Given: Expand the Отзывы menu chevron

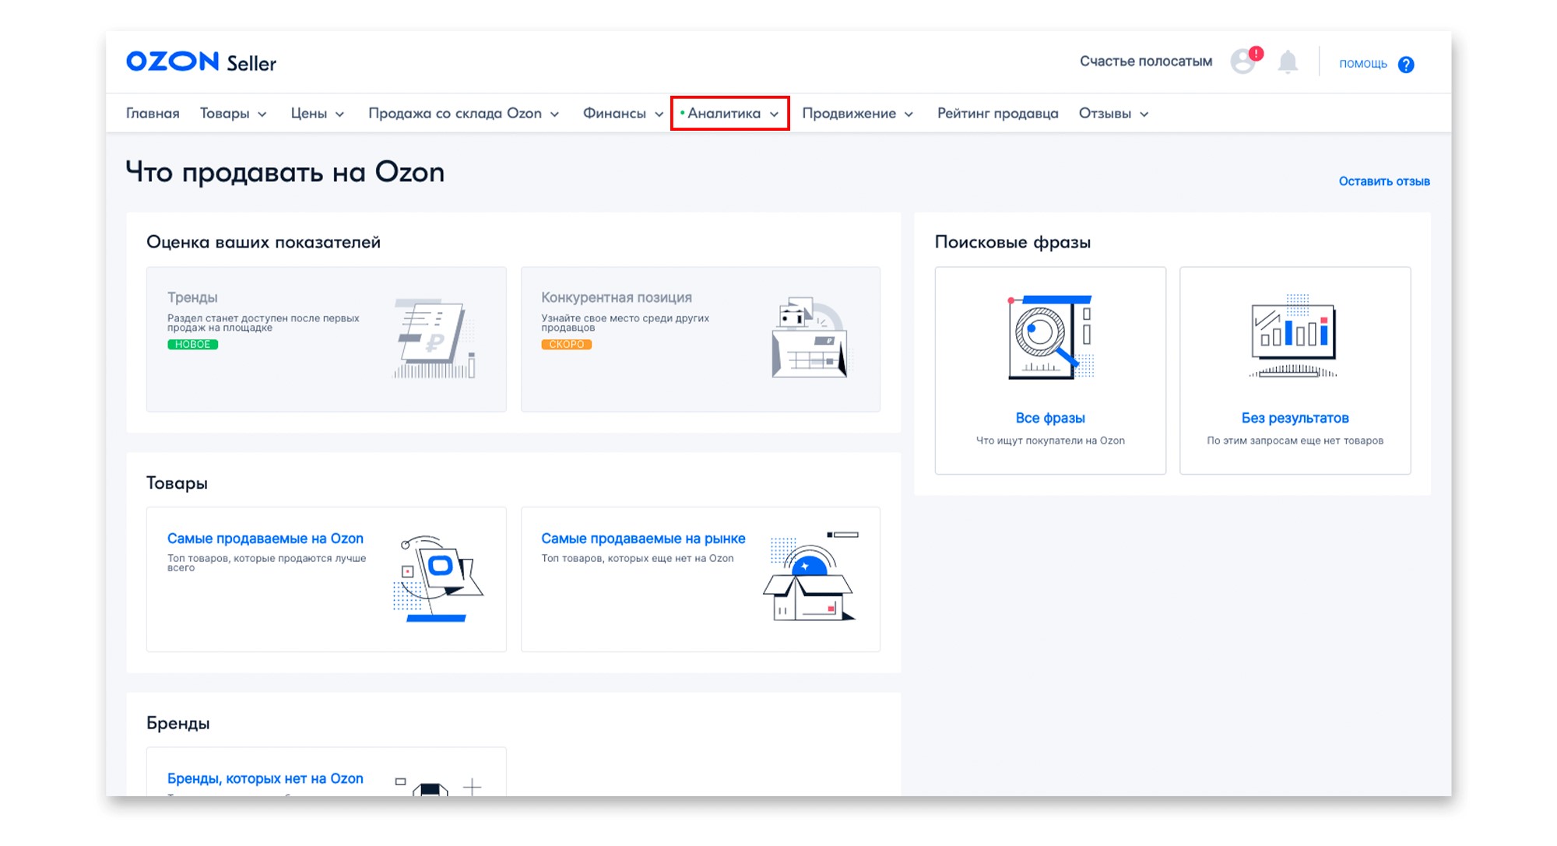Looking at the screenshot, I should [x=1144, y=114].
